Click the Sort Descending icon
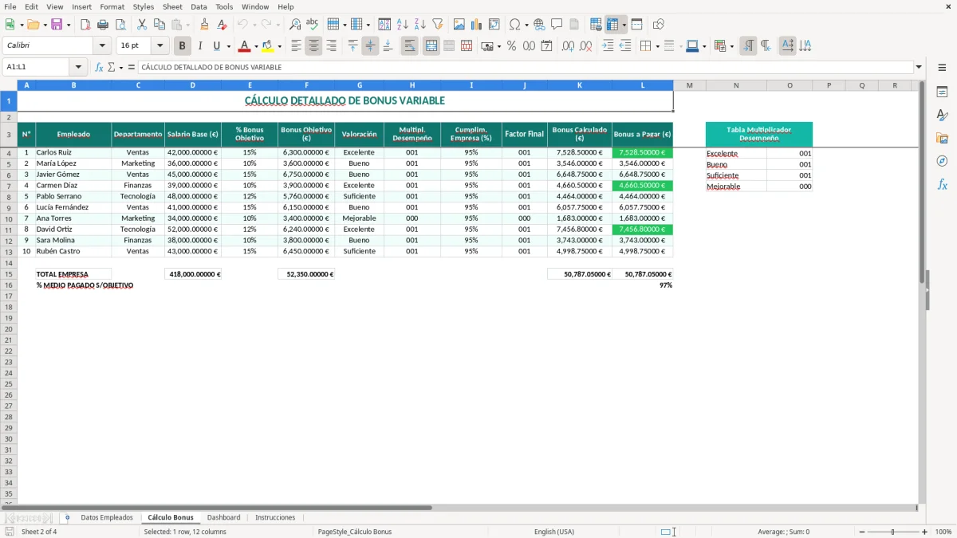Screen dimensions: 957x538 420,25
